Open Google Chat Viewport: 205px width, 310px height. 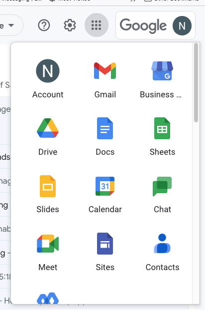[x=162, y=194]
